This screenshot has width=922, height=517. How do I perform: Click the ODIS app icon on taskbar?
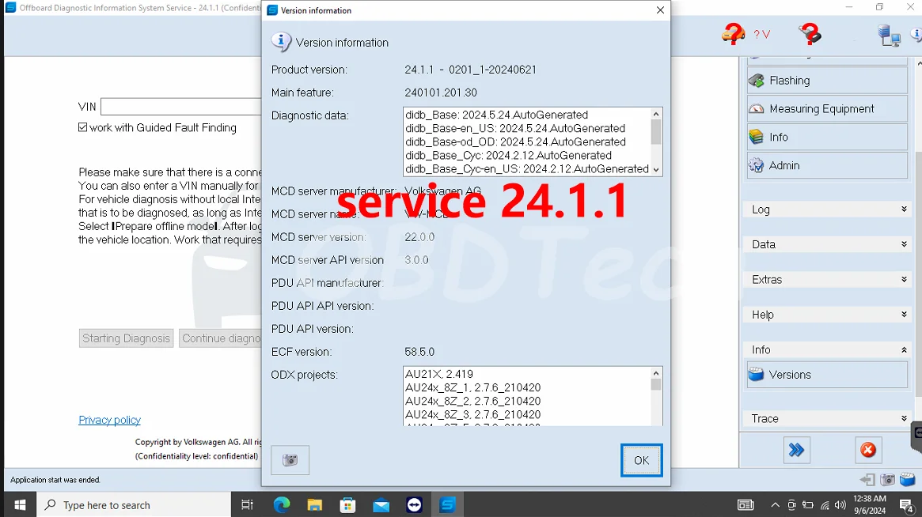(x=447, y=504)
